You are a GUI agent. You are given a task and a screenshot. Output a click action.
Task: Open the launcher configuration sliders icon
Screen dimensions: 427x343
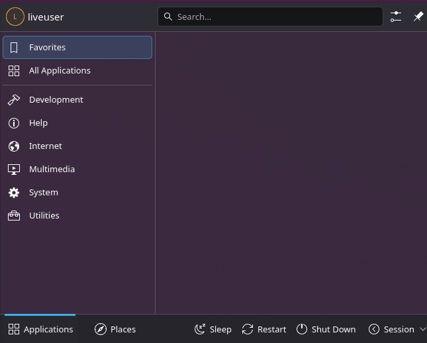tap(396, 17)
